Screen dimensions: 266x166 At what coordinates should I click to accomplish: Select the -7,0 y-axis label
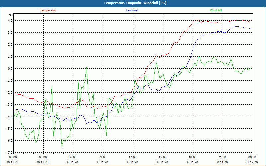(10, 153)
